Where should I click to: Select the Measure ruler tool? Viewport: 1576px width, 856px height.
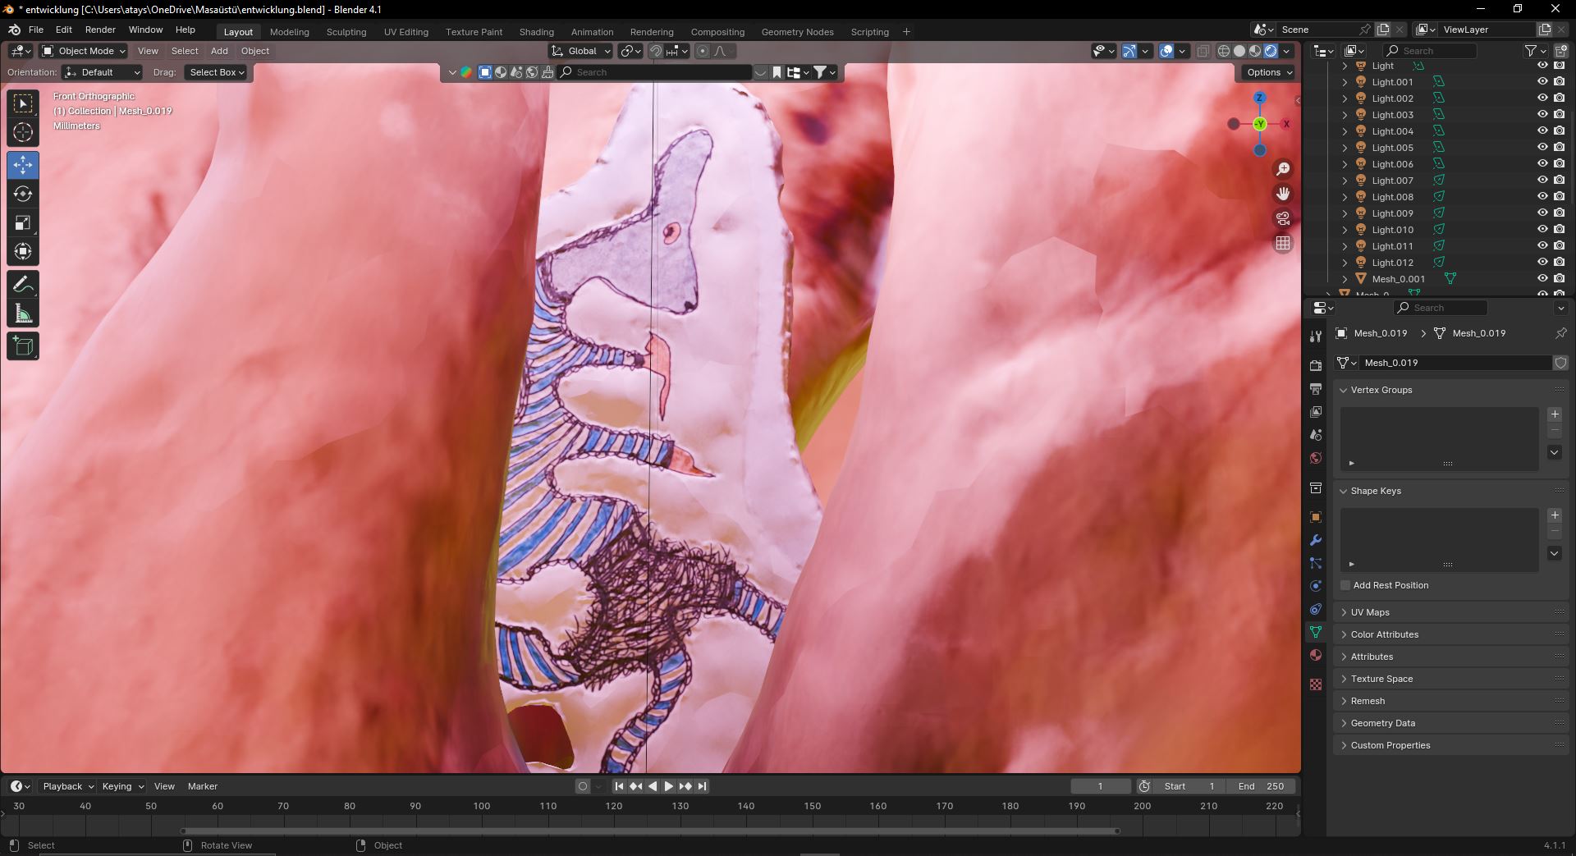click(x=23, y=314)
